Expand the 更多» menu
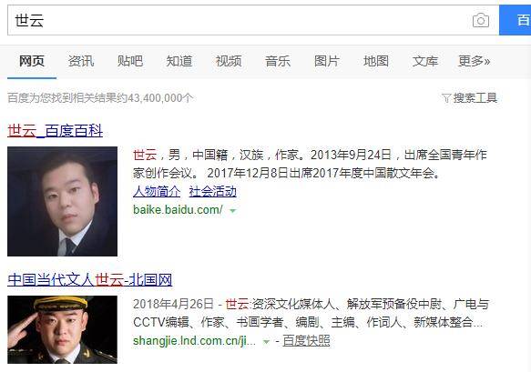Viewport: 531px width, 372px height. (475, 61)
